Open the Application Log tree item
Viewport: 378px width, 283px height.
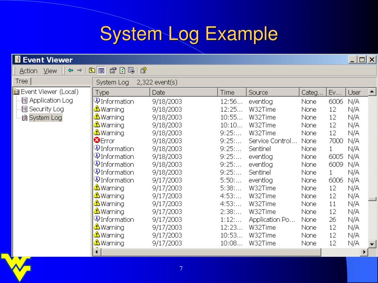pyautogui.click(x=51, y=100)
